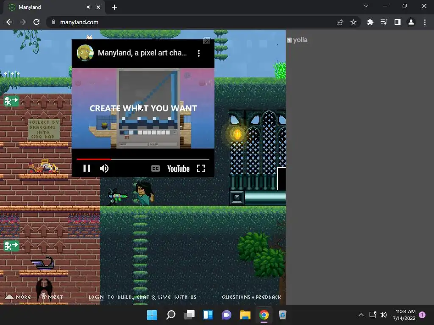The image size is (434, 325).
Task: Open the video's three-dot options menu
Action: (199, 53)
